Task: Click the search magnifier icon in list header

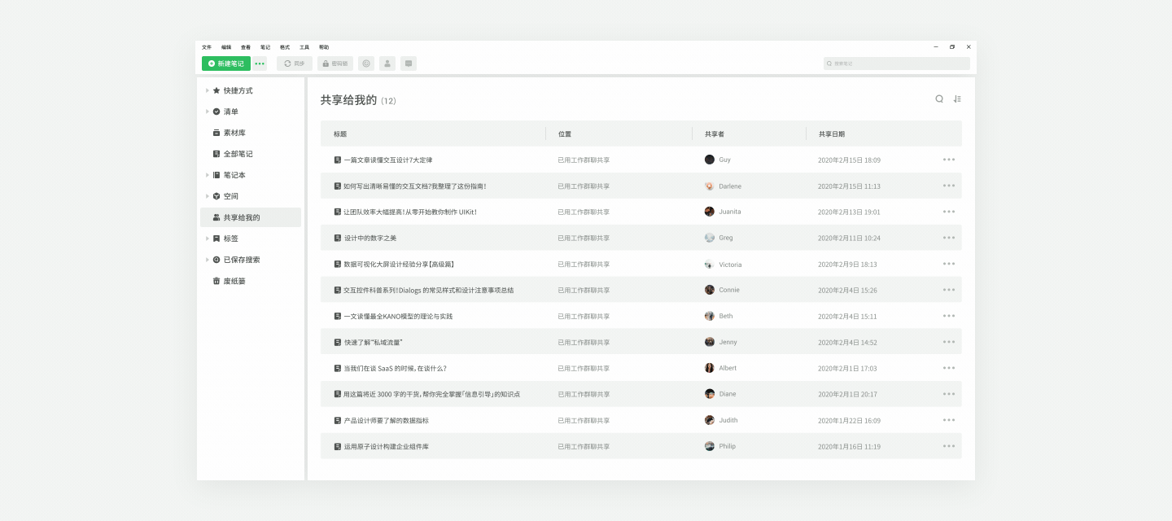Action: (x=939, y=99)
